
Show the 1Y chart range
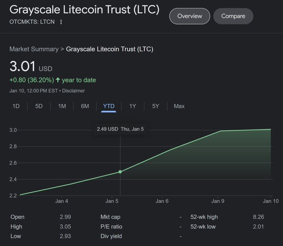[132, 106]
